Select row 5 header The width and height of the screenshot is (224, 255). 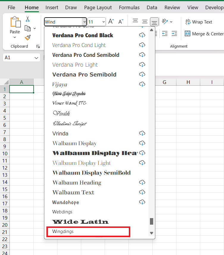pos(4,118)
